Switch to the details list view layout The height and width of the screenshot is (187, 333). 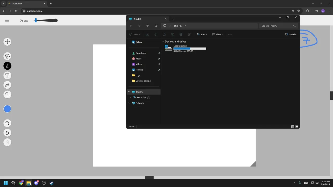(x=293, y=126)
